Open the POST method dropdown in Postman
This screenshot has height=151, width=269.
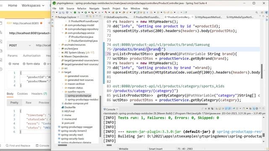point(20,45)
